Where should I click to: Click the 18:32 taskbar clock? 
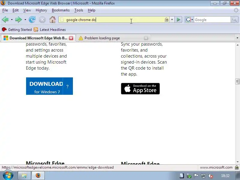(x=225, y=176)
